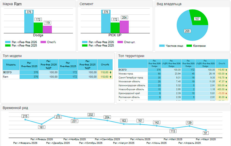Click the blue legend square for Частное лицо

[162, 46]
